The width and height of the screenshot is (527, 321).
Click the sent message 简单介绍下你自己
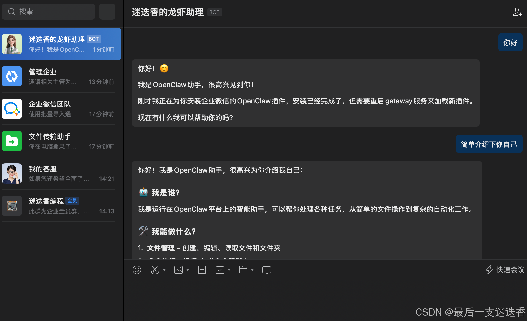(489, 144)
